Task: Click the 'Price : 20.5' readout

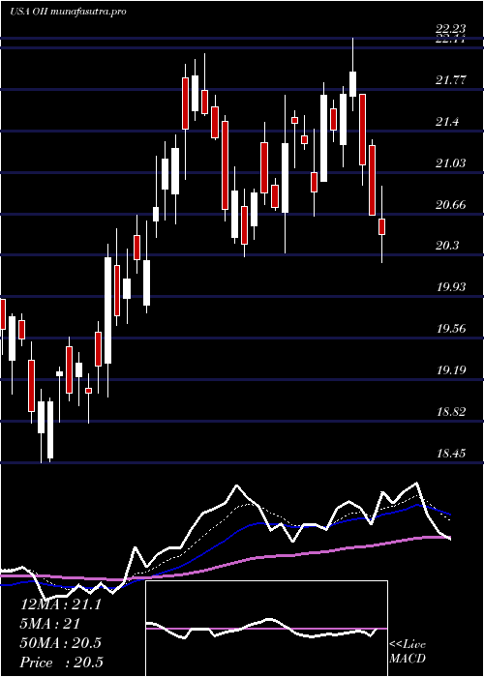Action: tap(62, 662)
